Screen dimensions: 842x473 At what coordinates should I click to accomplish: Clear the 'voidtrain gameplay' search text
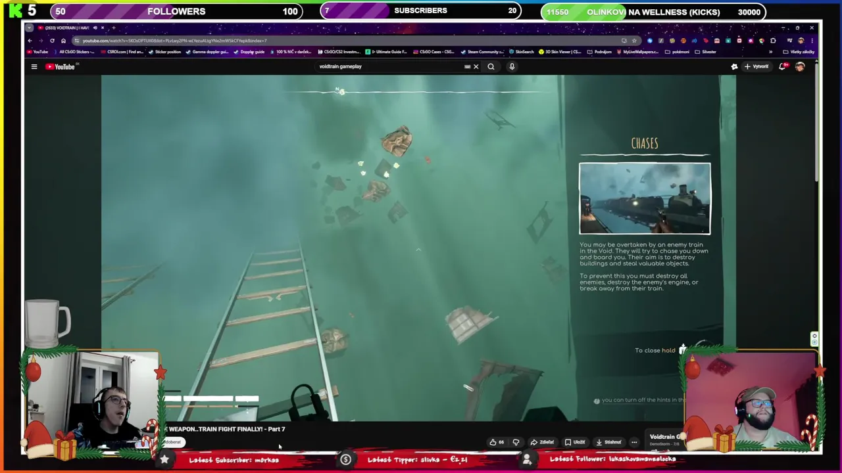pyautogui.click(x=476, y=66)
